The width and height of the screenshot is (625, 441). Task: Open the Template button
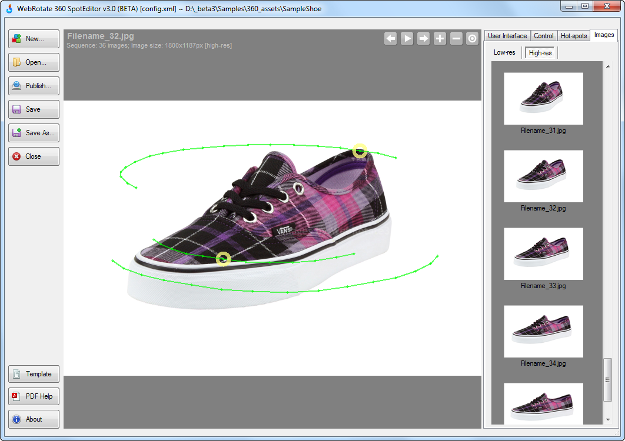click(34, 374)
